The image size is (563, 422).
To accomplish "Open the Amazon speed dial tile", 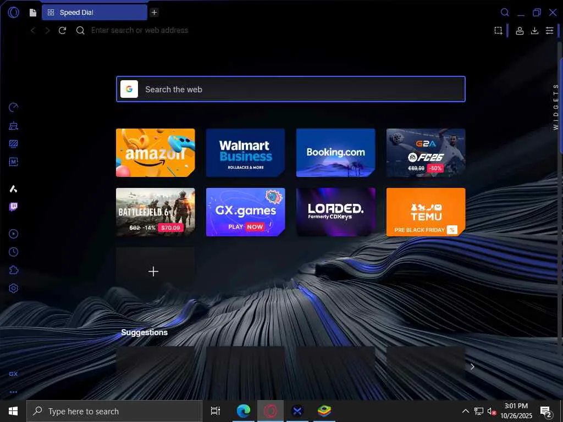I will coord(156,153).
